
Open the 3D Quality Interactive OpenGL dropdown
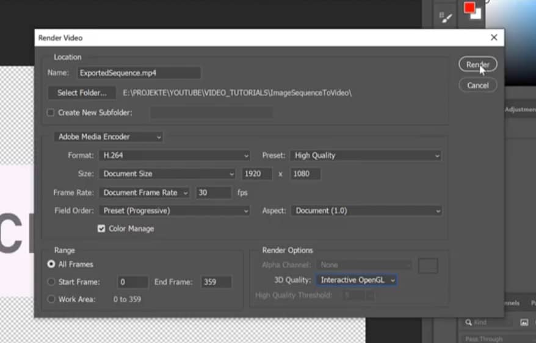(x=357, y=280)
